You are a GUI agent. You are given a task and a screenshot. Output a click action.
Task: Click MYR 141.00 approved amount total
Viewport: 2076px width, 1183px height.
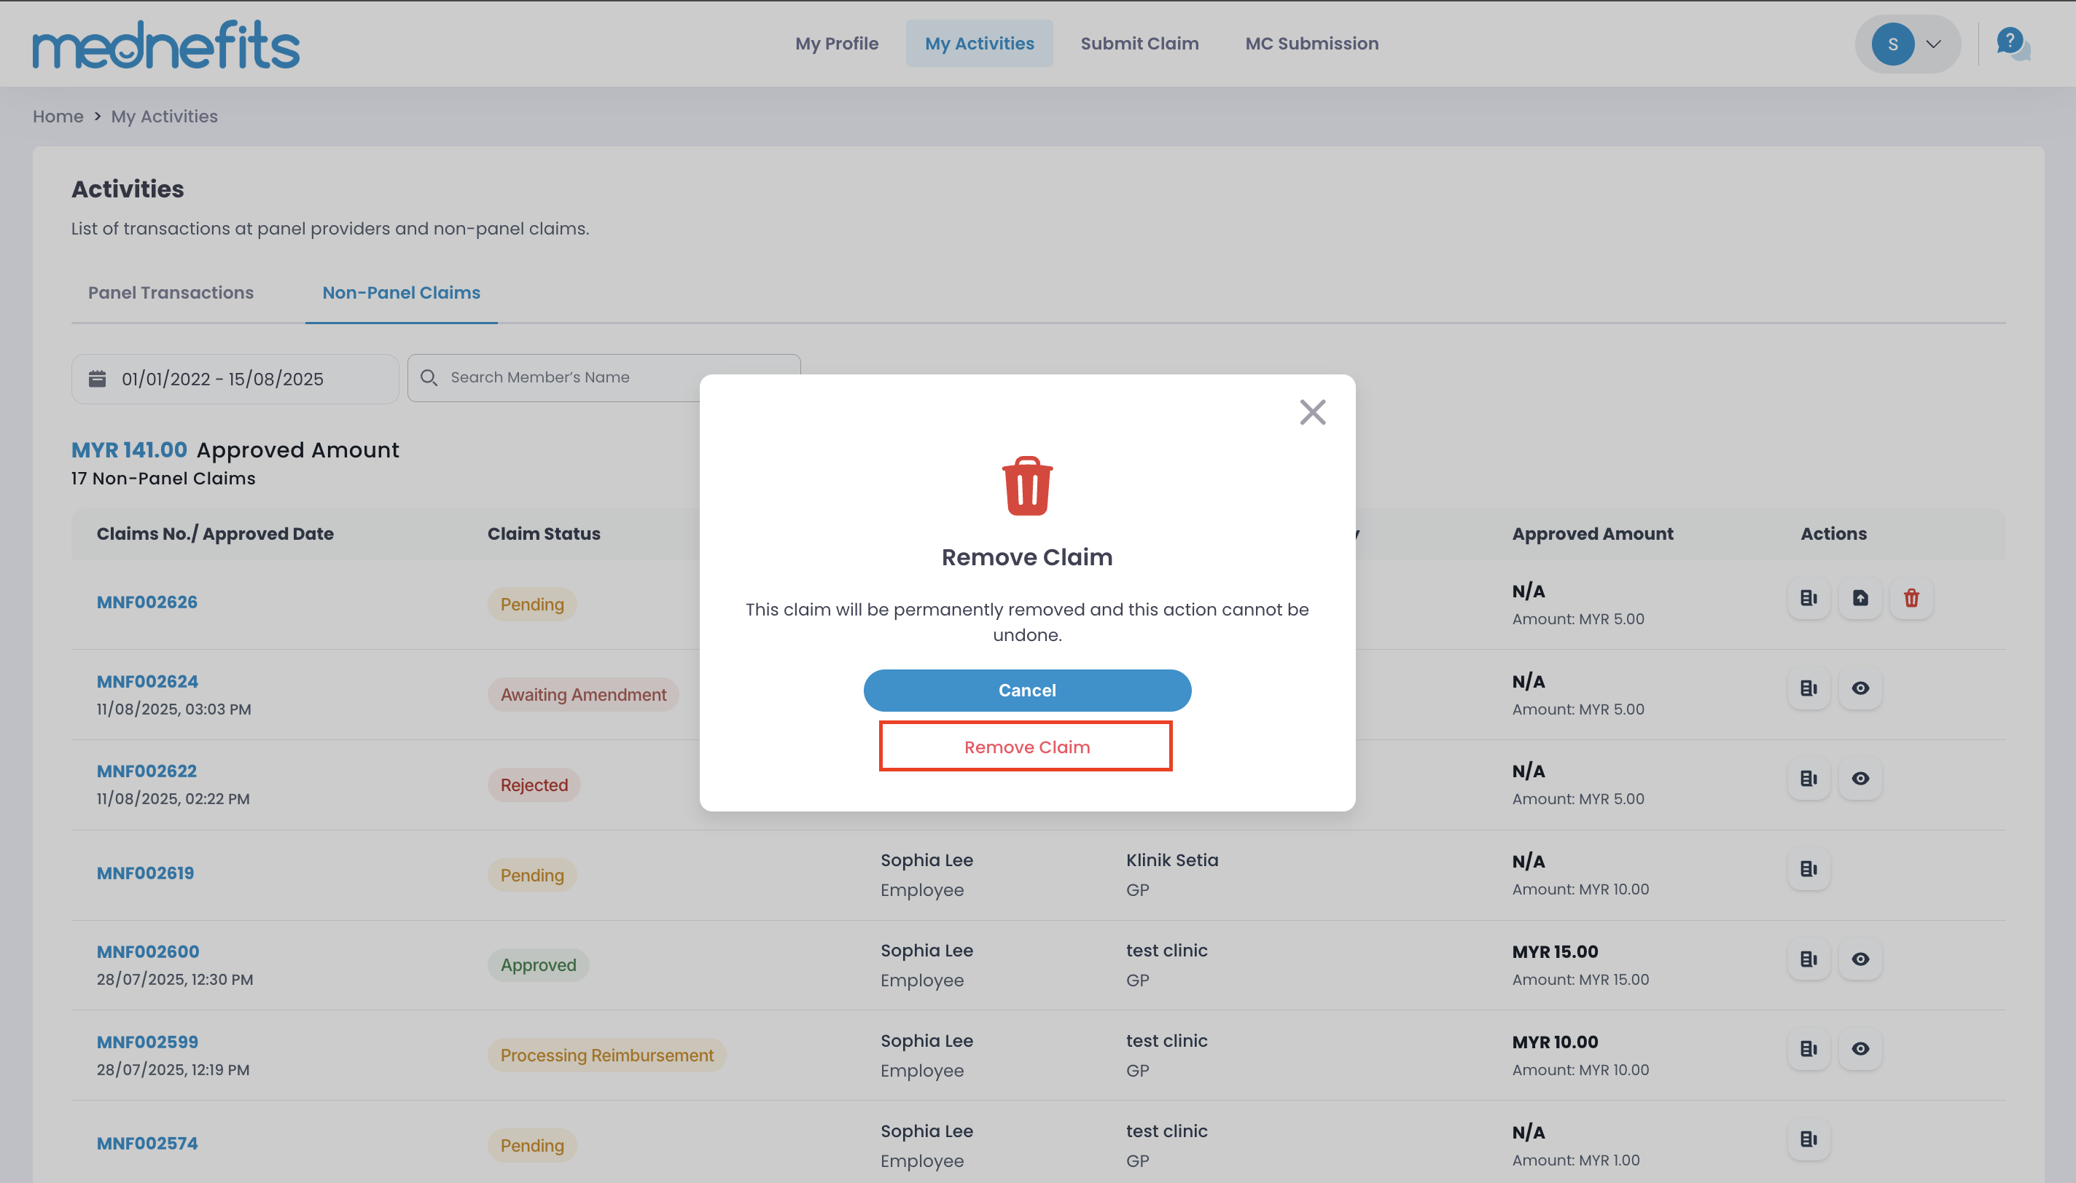pyautogui.click(x=129, y=449)
